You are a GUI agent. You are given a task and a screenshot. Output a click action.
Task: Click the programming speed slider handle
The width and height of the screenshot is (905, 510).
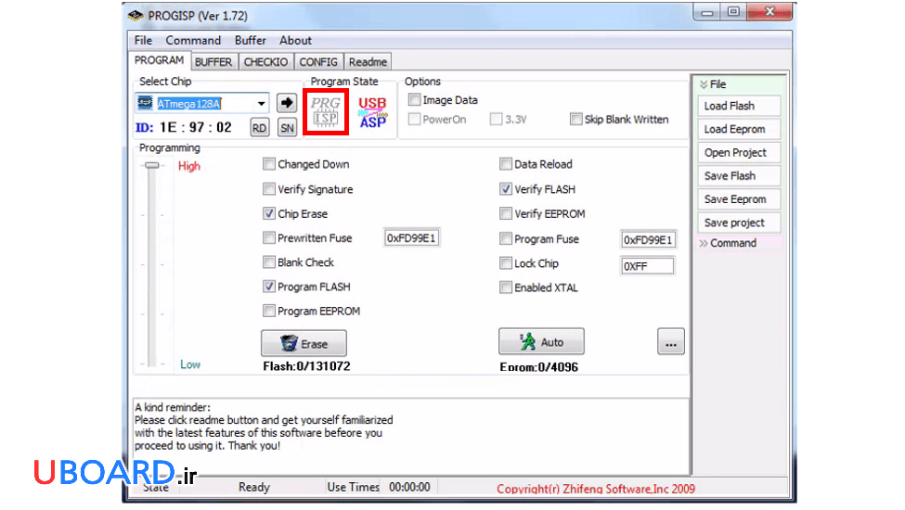coord(152,165)
